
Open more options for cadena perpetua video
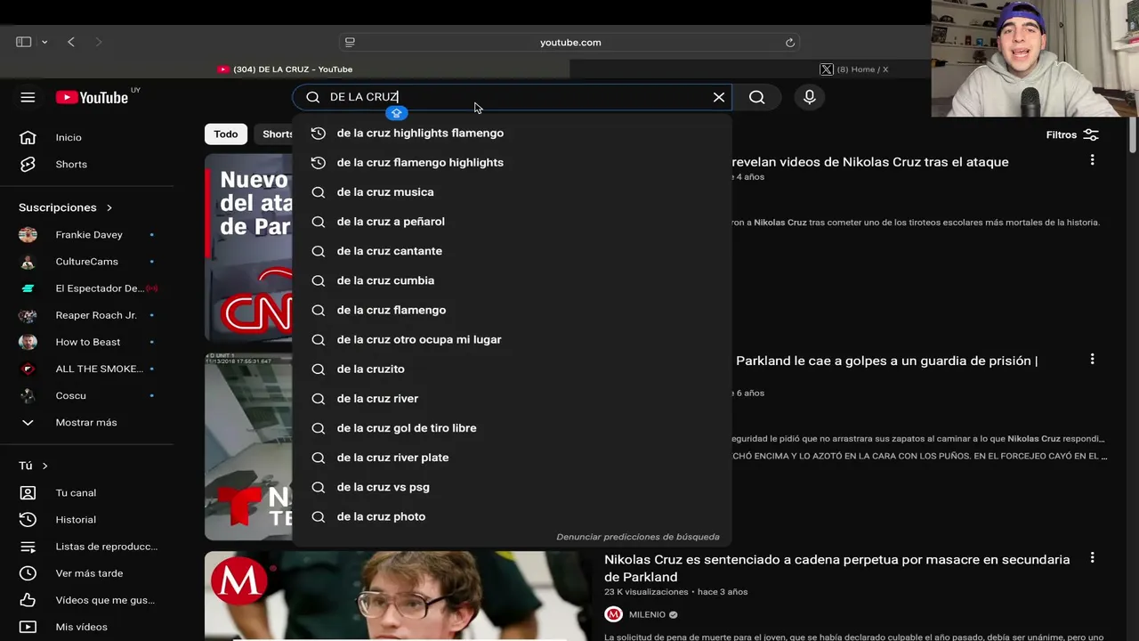[x=1092, y=557]
